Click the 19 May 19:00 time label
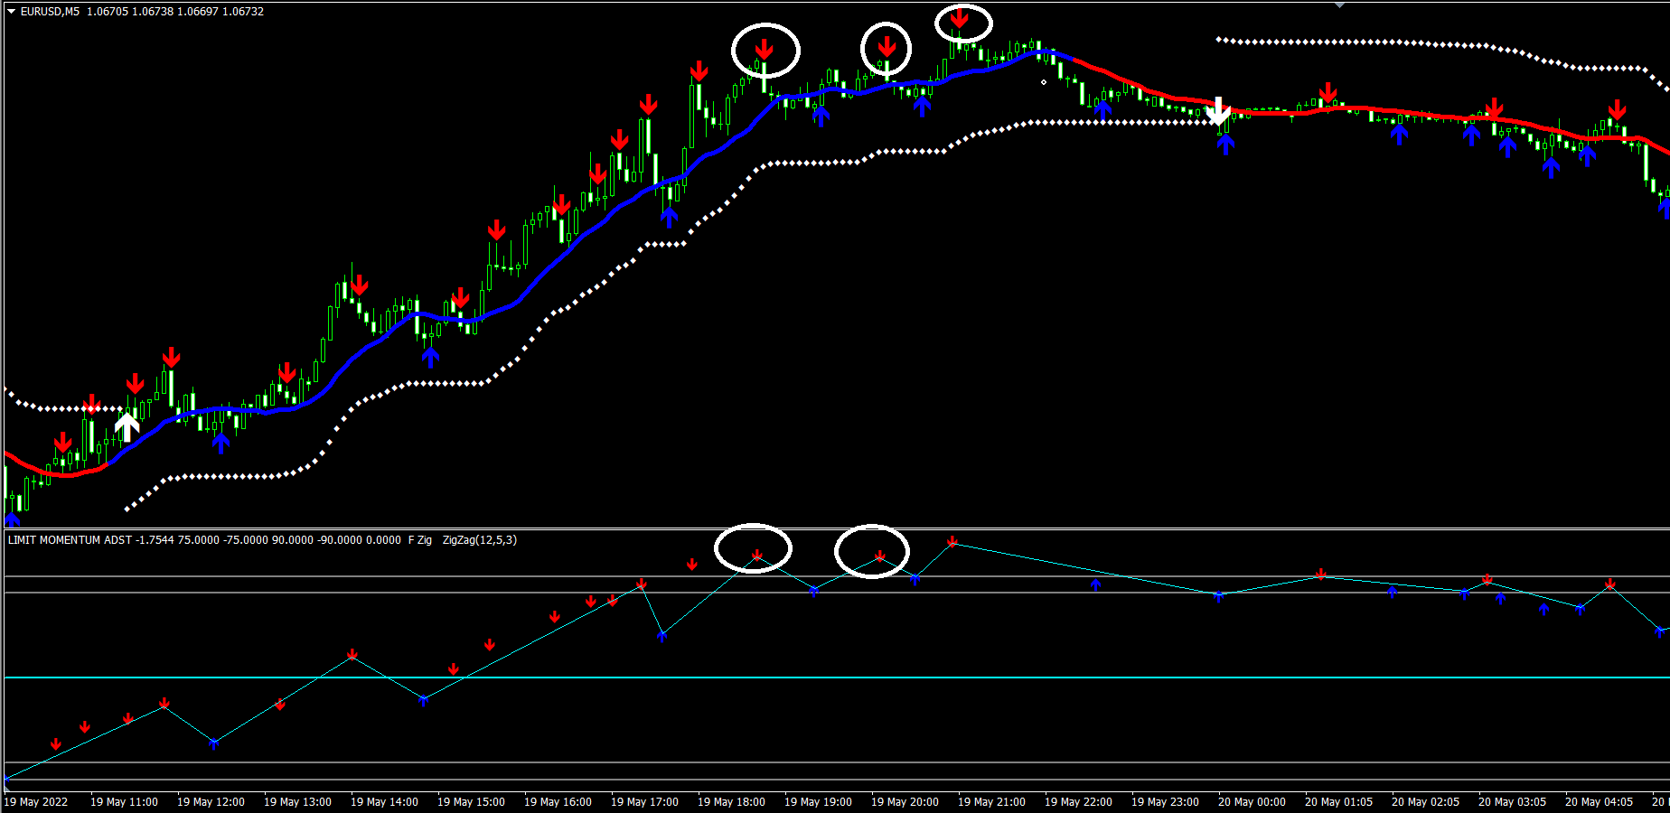1670x813 pixels. 818,802
